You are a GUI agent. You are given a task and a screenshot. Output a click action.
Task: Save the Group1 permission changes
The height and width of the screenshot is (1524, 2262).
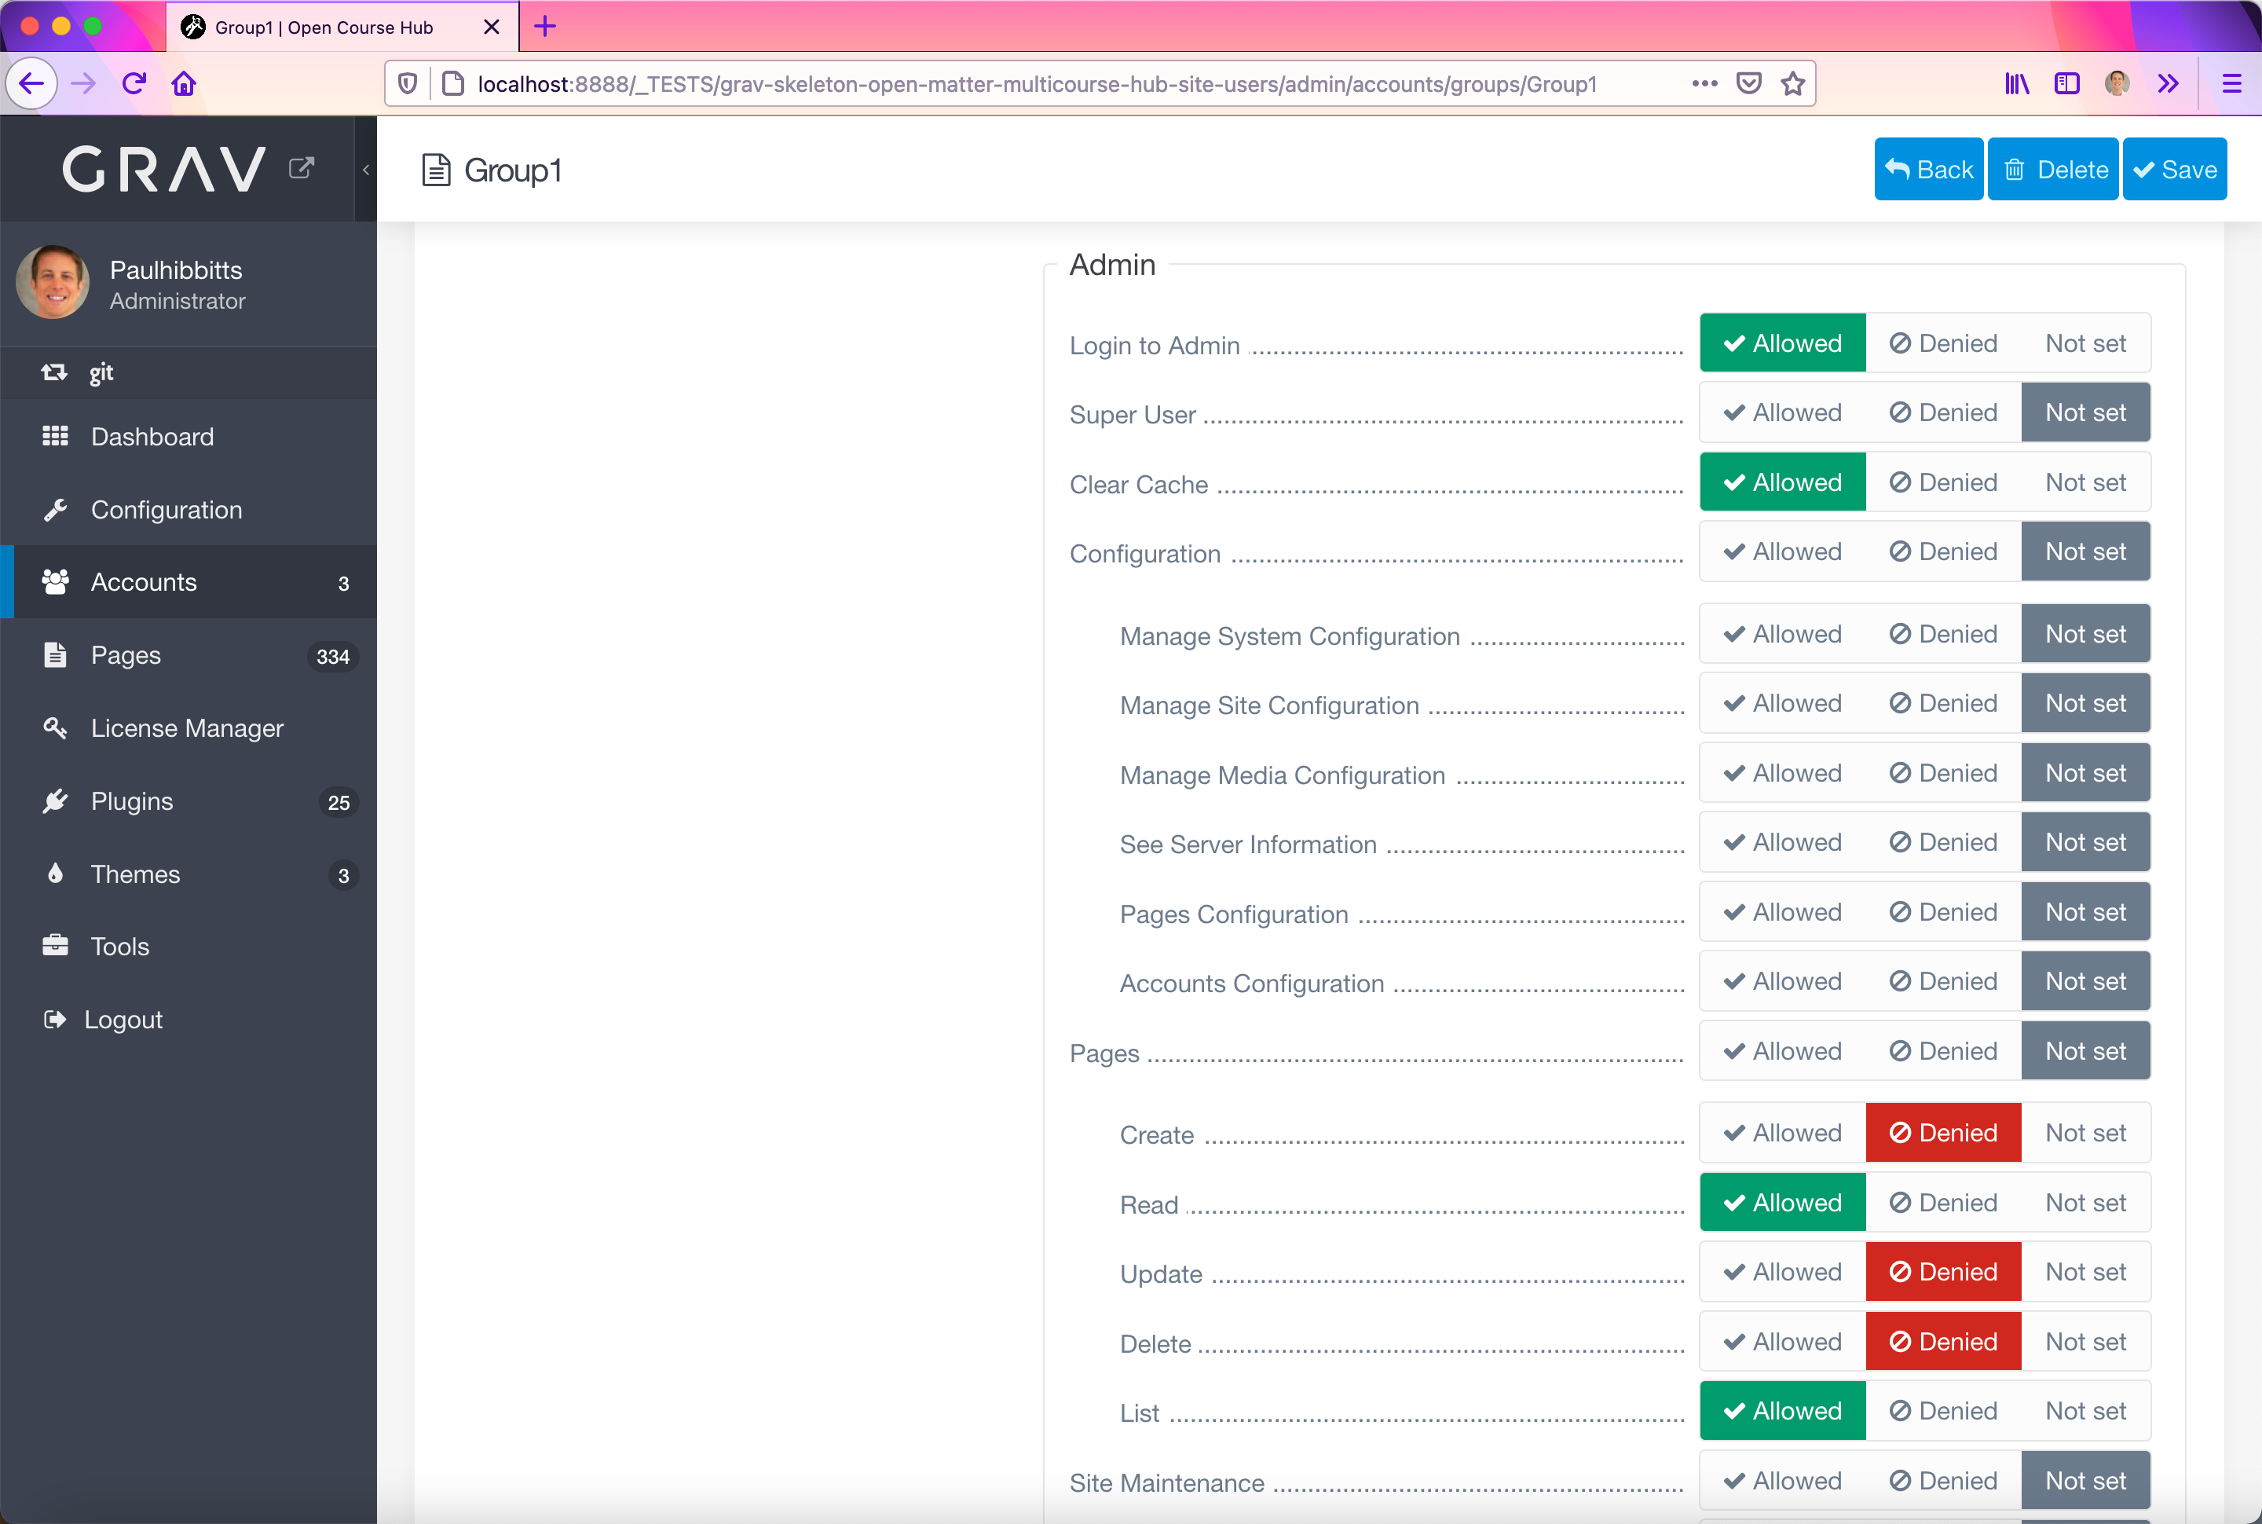click(x=2175, y=168)
